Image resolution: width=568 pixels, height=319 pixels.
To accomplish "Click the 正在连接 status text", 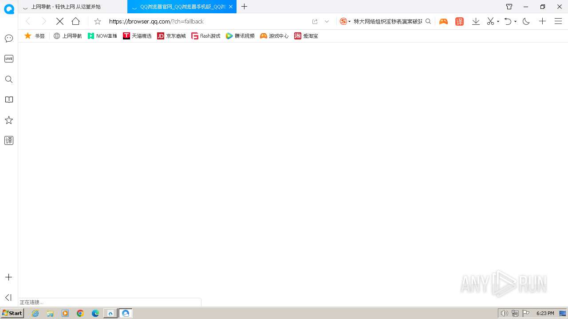I will coord(32,302).
